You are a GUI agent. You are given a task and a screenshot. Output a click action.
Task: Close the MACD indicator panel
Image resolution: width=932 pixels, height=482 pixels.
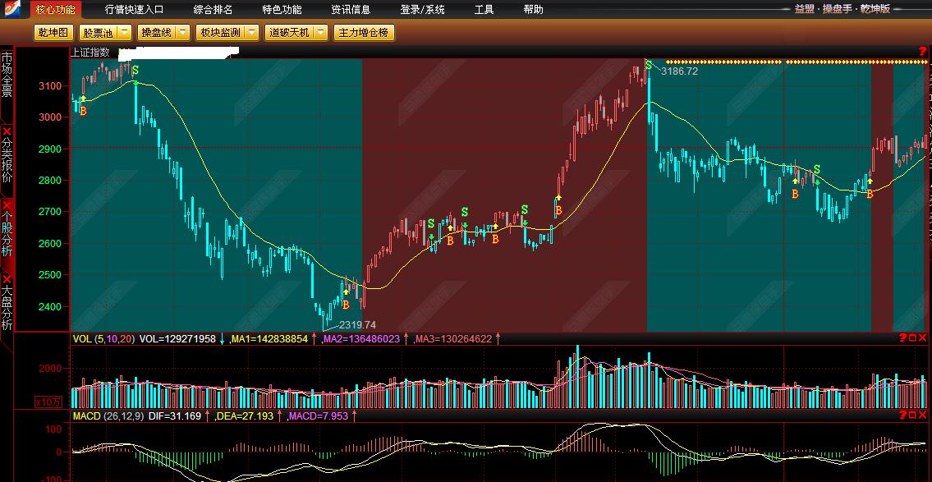point(922,416)
